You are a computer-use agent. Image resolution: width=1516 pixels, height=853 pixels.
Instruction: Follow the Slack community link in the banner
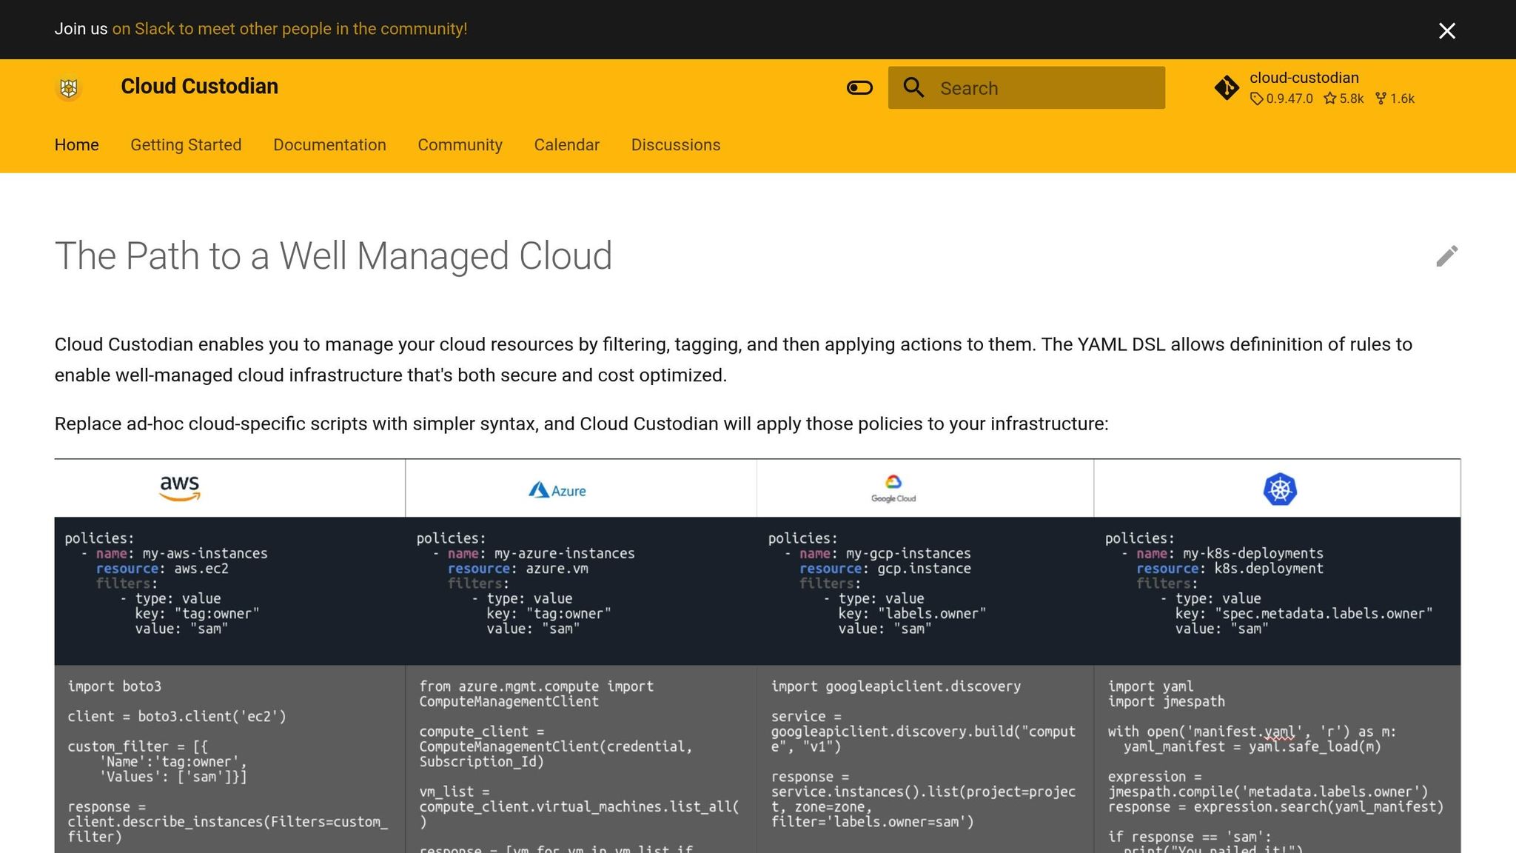289,29
